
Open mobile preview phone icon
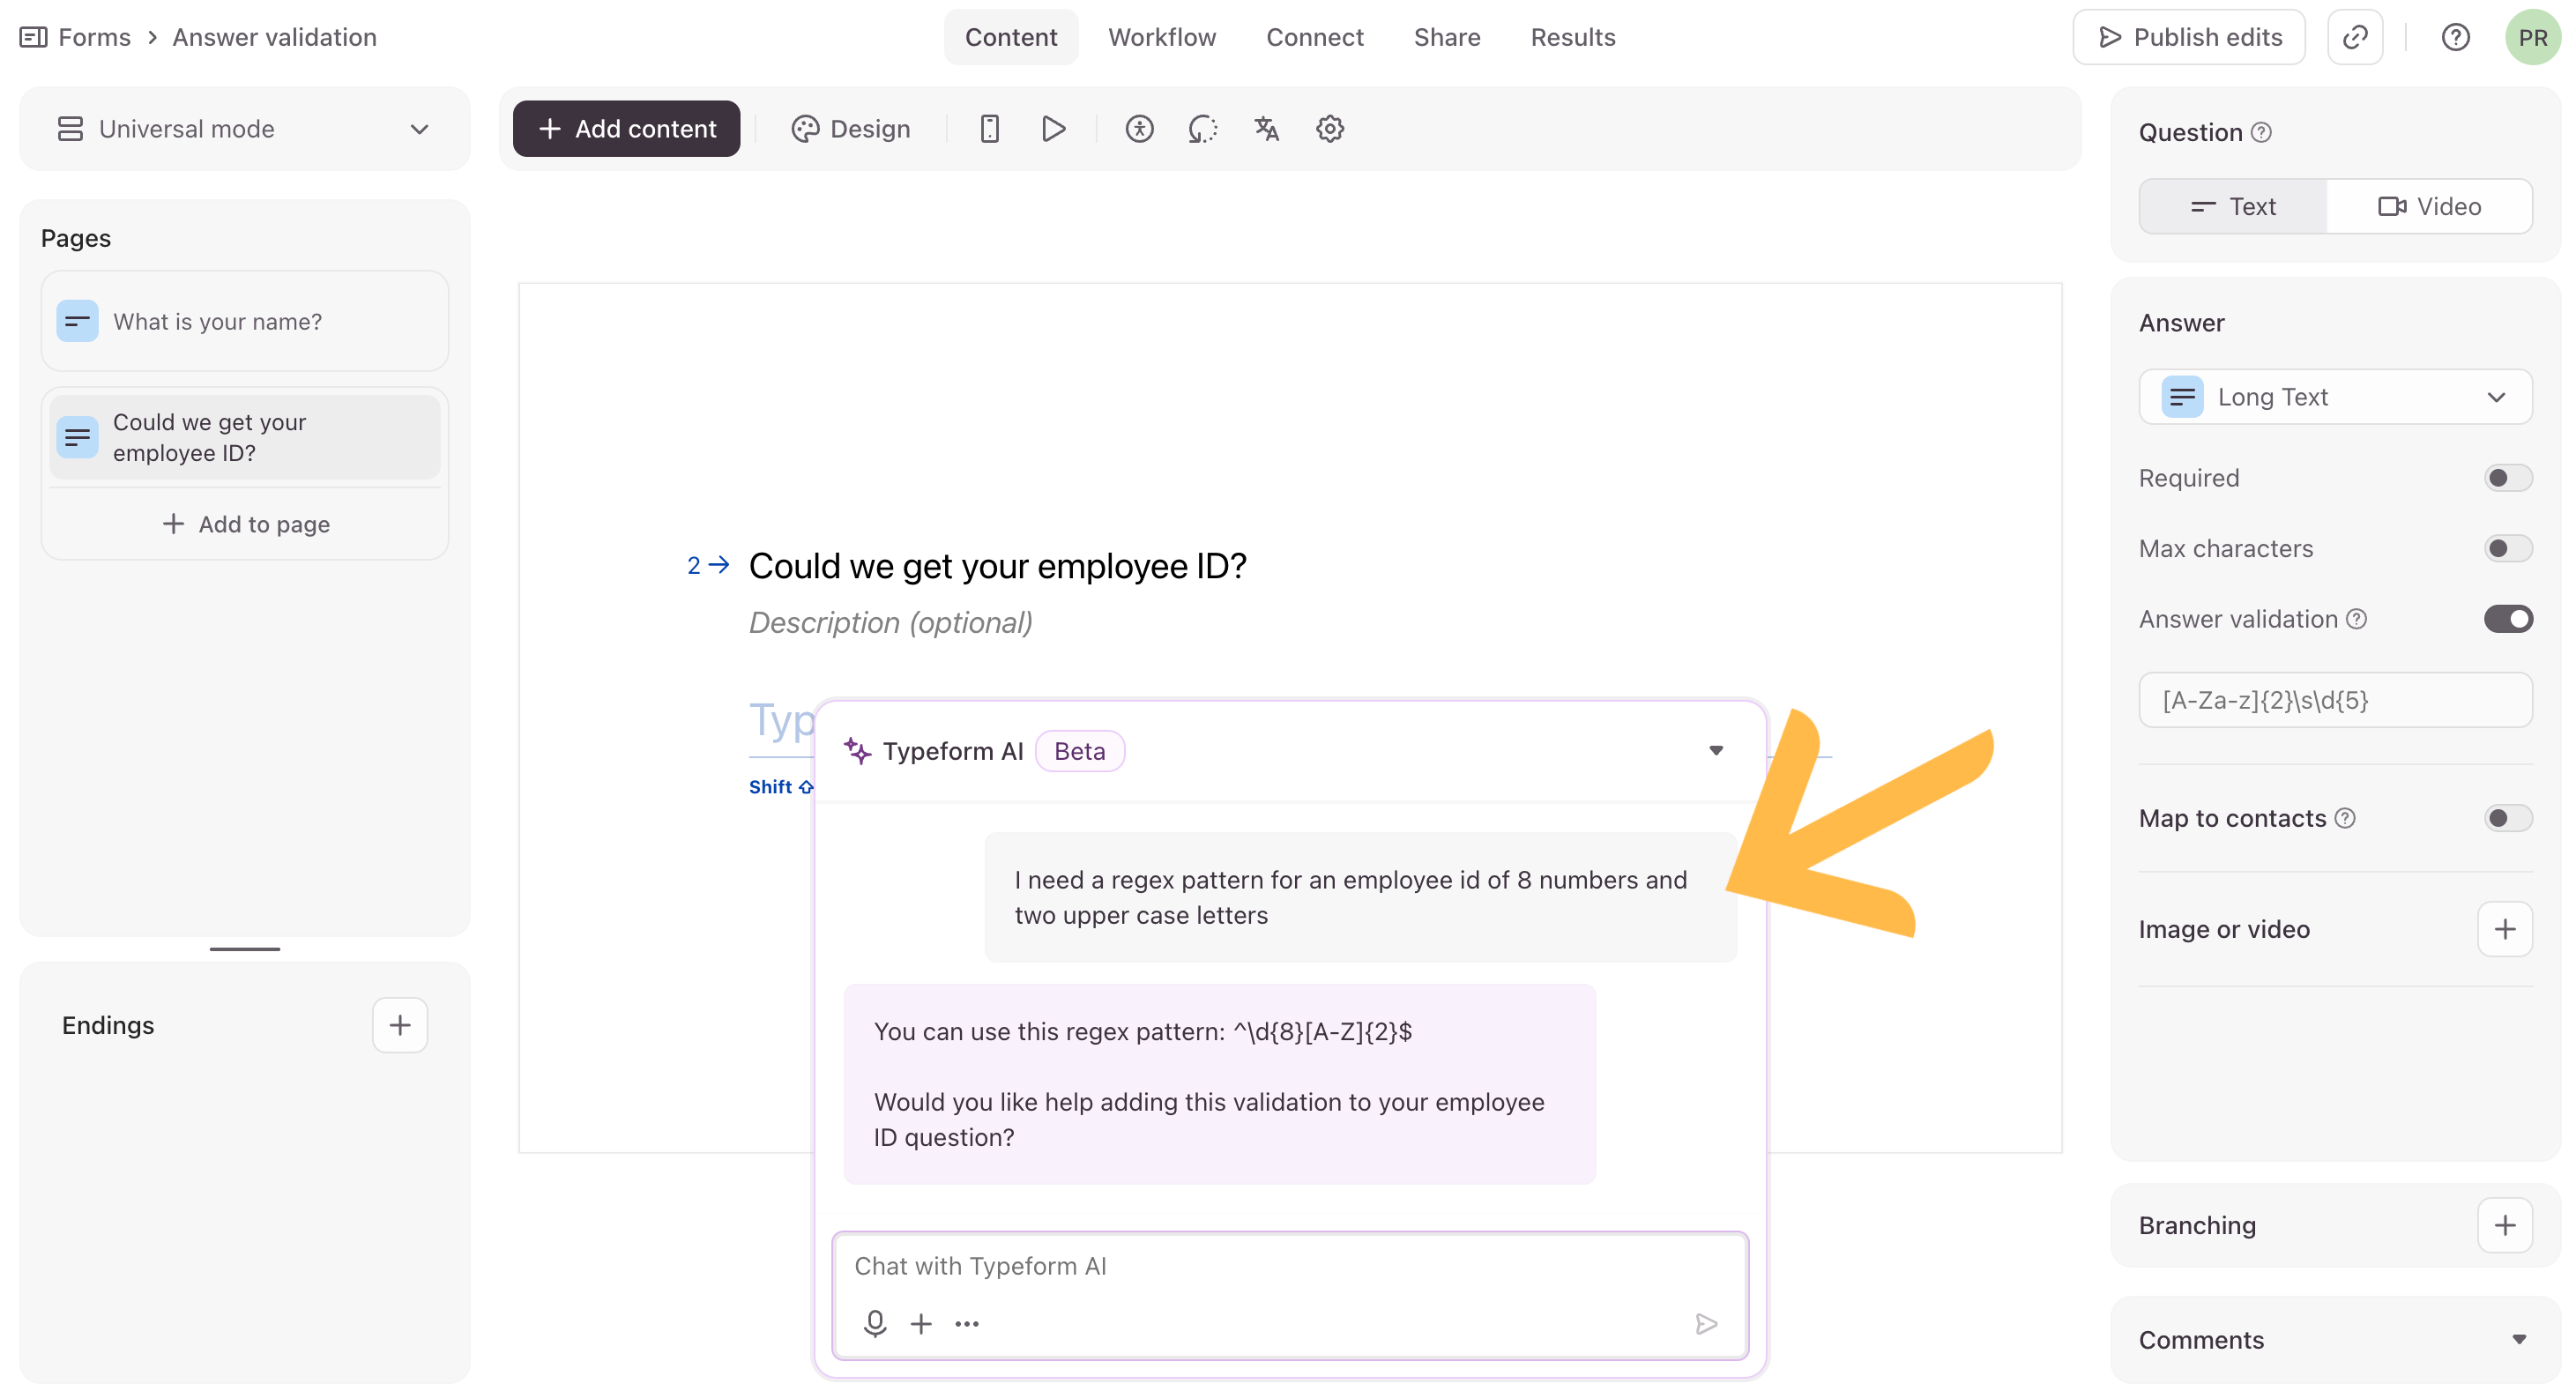989,129
